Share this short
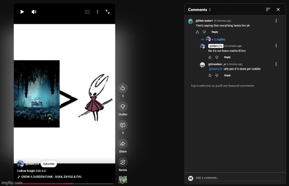 123,144
